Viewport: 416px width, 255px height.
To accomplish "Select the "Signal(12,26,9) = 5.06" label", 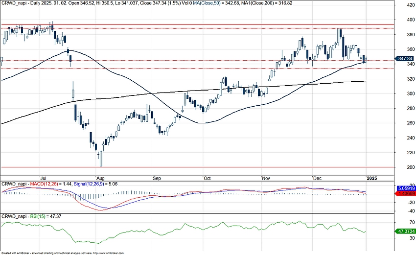I will (x=95, y=184).
